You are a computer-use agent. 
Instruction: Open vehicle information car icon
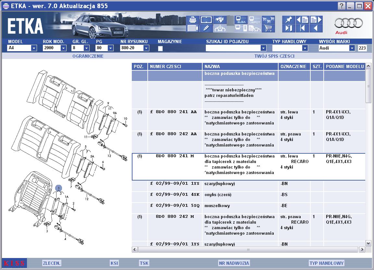(x=220, y=28)
